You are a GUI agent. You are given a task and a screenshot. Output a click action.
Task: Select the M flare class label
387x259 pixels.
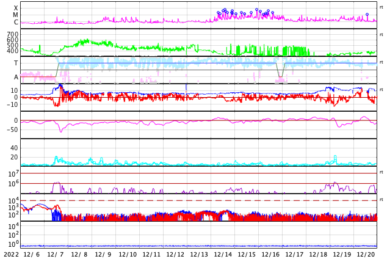pyautogui.click(x=15, y=15)
